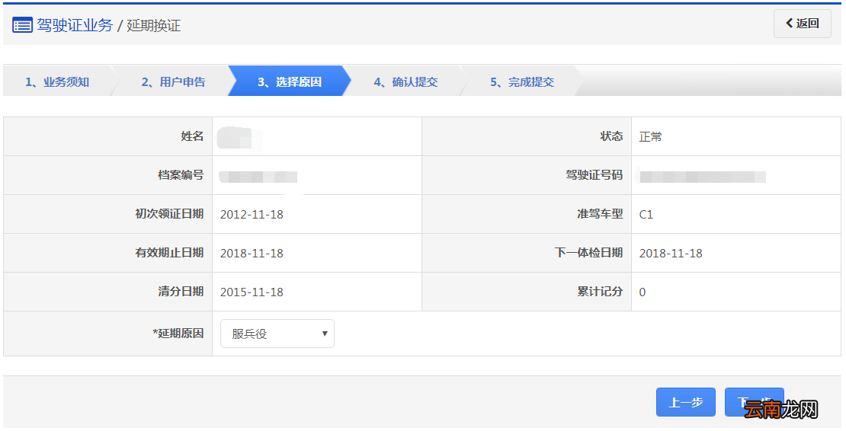Click the 下一体检日期 label
Image resolution: width=846 pixels, height=431 pixels.
point(588,253)
